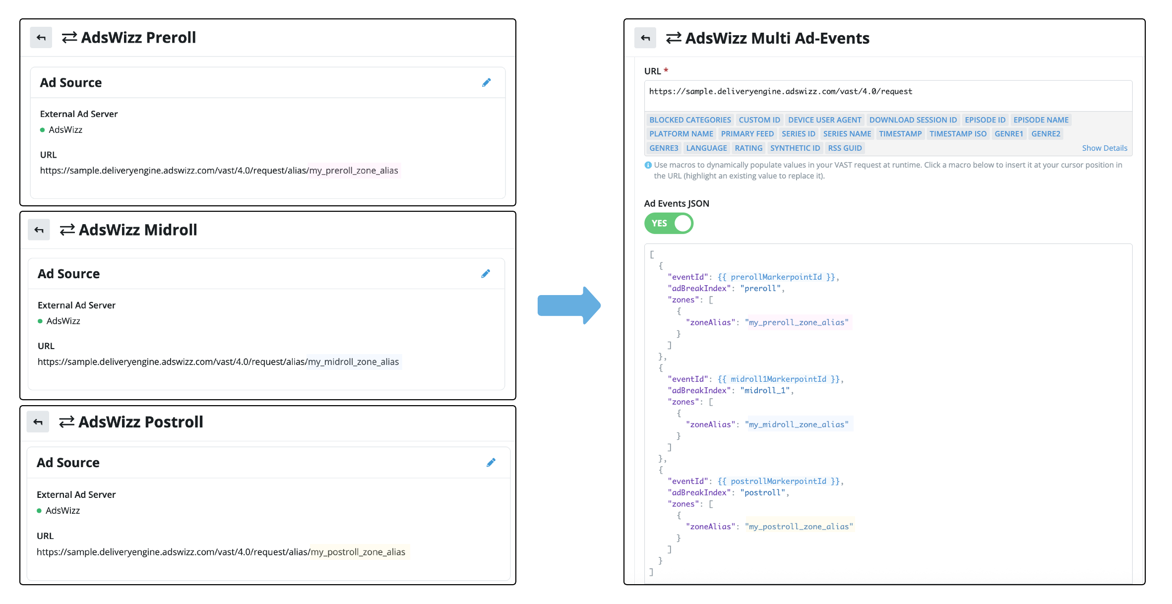Image resolution: width=1172 pixels, height=604 pixels.
Task: Insert the BLOCKED CATEGORIES macro
Action: 690,120
